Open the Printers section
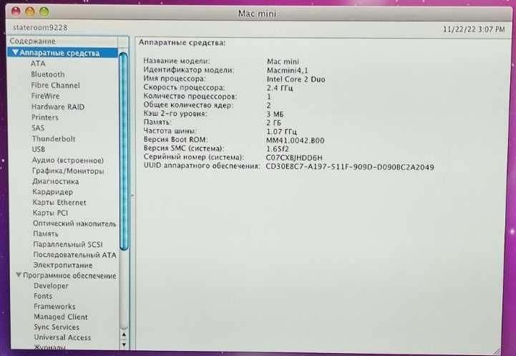The width and height of the screenshot is (516, 356). pos(45,117)
